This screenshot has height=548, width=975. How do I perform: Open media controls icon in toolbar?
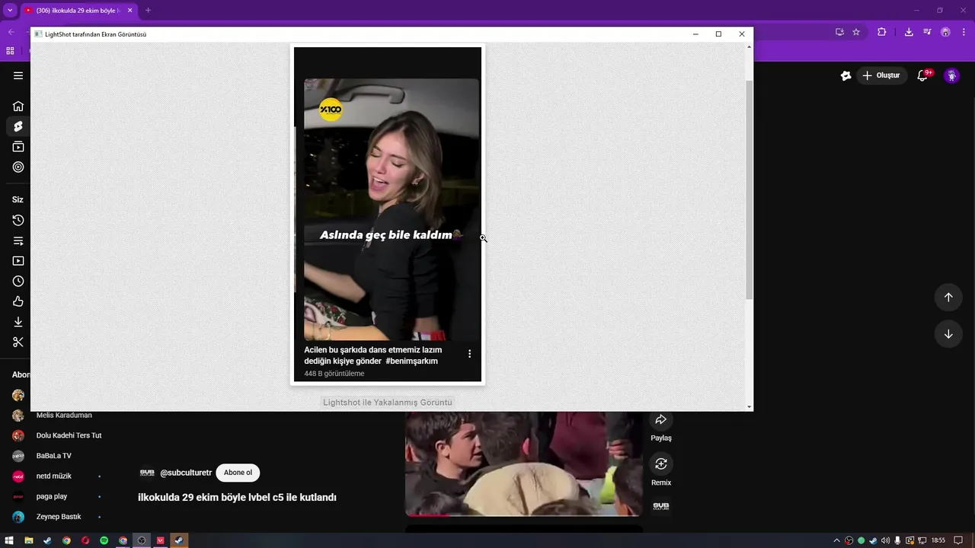(927, 32)
